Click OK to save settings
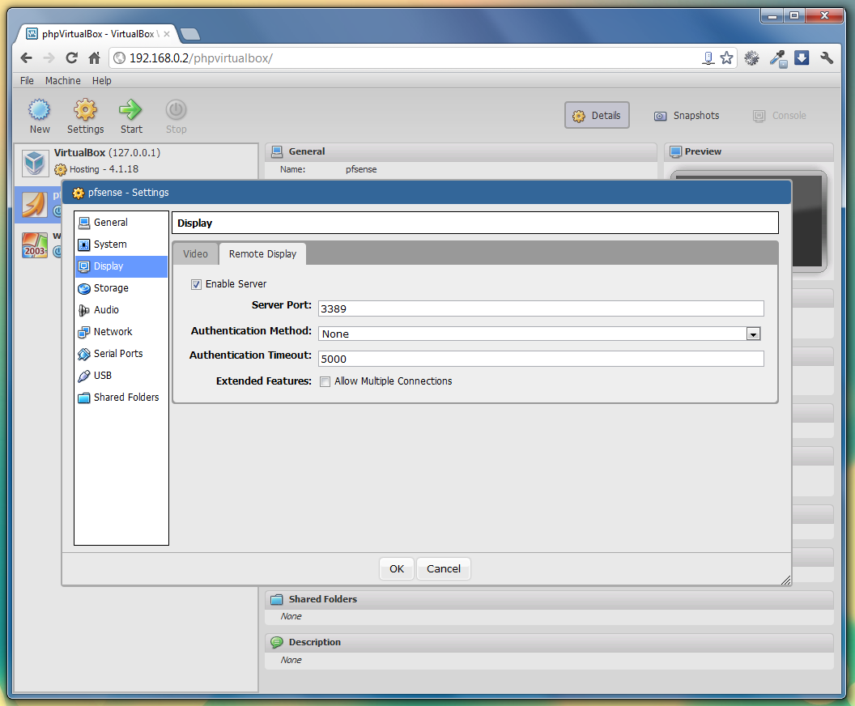The height and width of the screenshot is (706, 855). tap(397, 568)
